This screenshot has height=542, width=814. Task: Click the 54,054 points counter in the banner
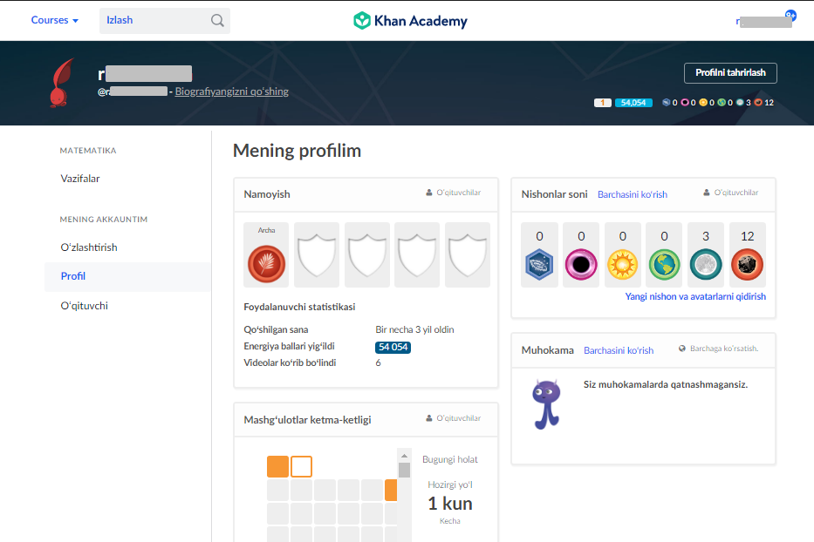633,103
